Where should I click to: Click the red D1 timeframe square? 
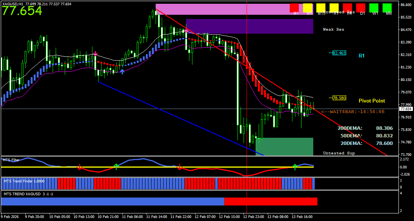point(361,8)
